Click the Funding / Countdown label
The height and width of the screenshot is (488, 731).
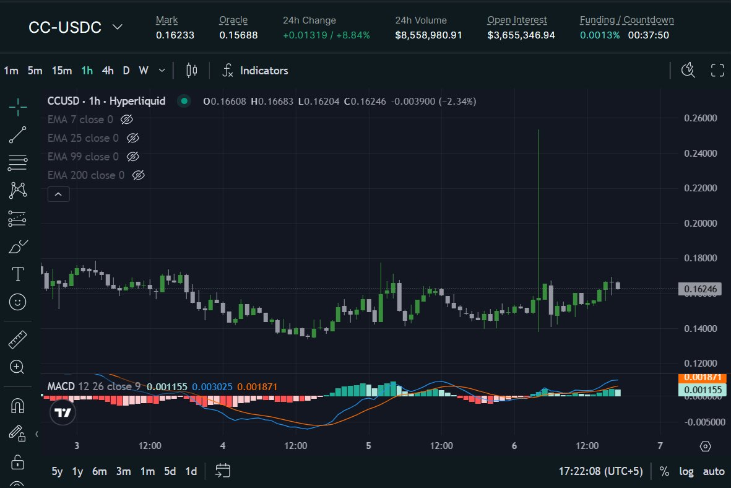coord(626,20)
